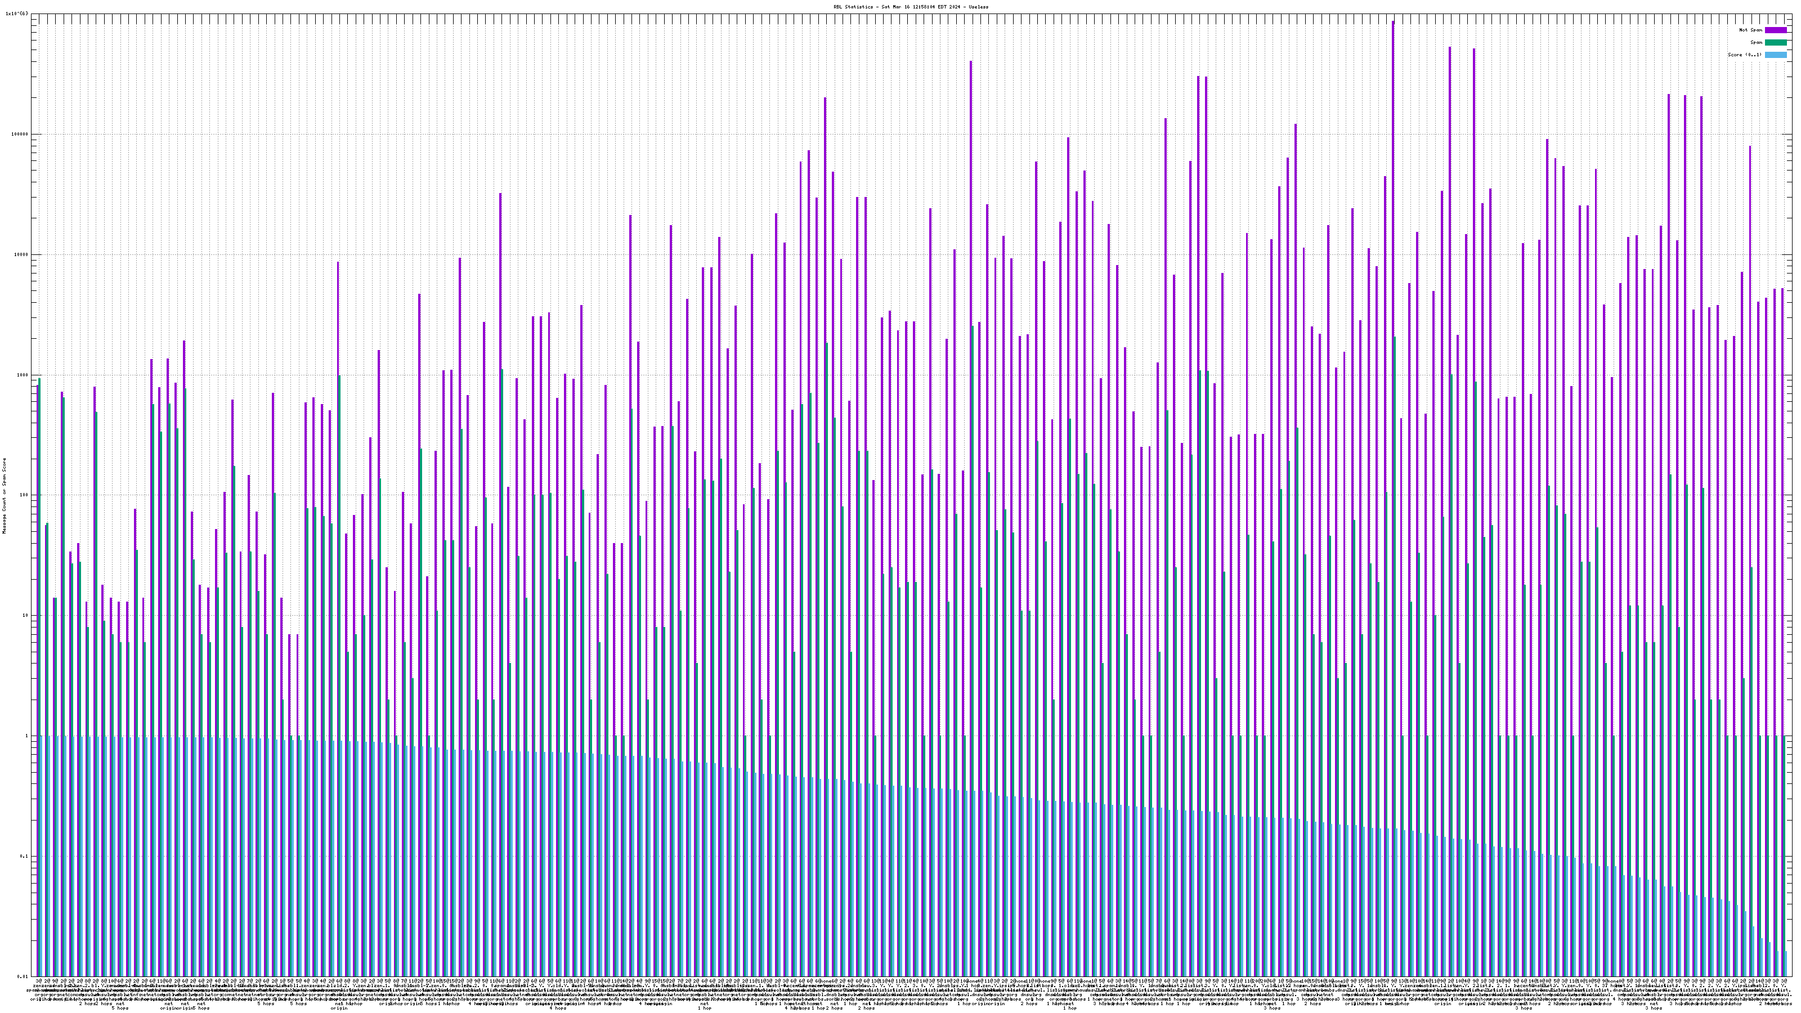Viewport: 1801px width, 1013px height.
Task: Select the "Not Spam" legend label
Action: 1751,30
